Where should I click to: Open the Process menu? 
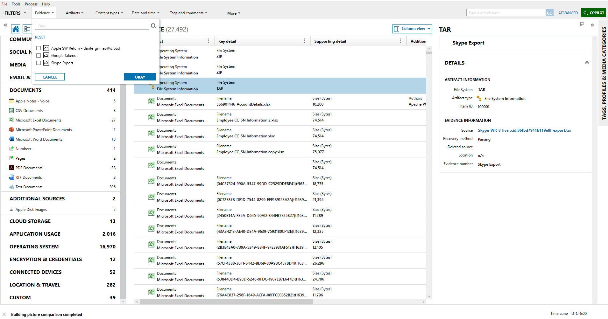coord(31,4)
